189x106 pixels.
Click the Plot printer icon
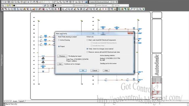tap(12, 2)
